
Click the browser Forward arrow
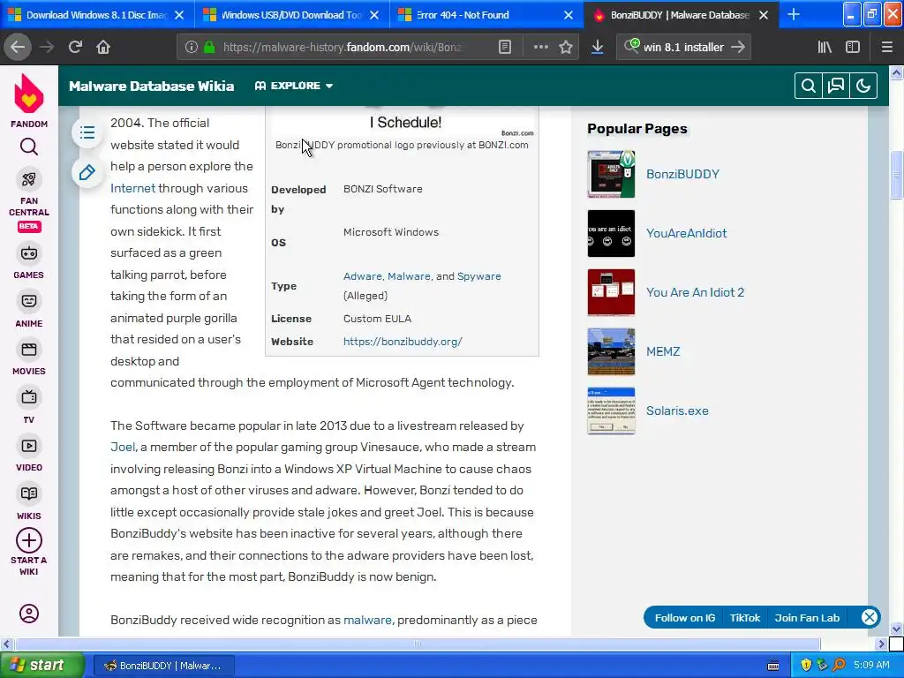point(47,47)
